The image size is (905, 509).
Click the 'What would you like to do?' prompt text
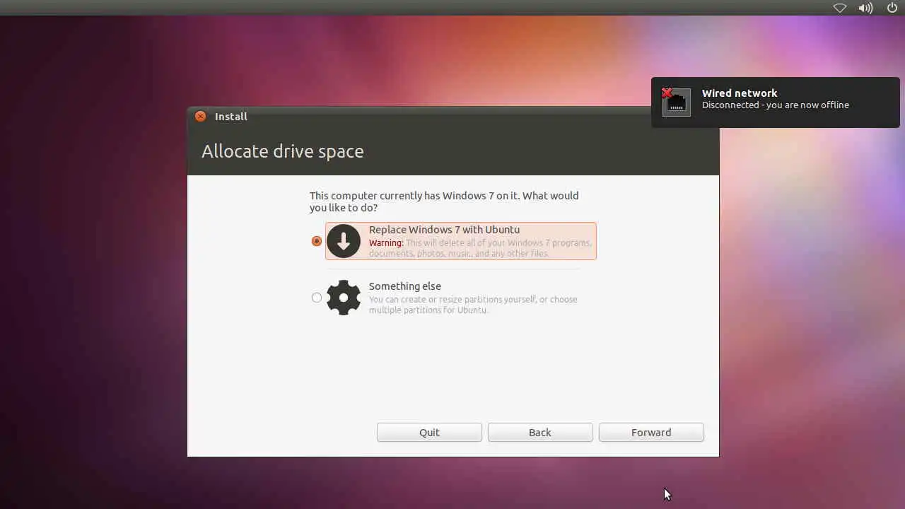coord(444,201)
